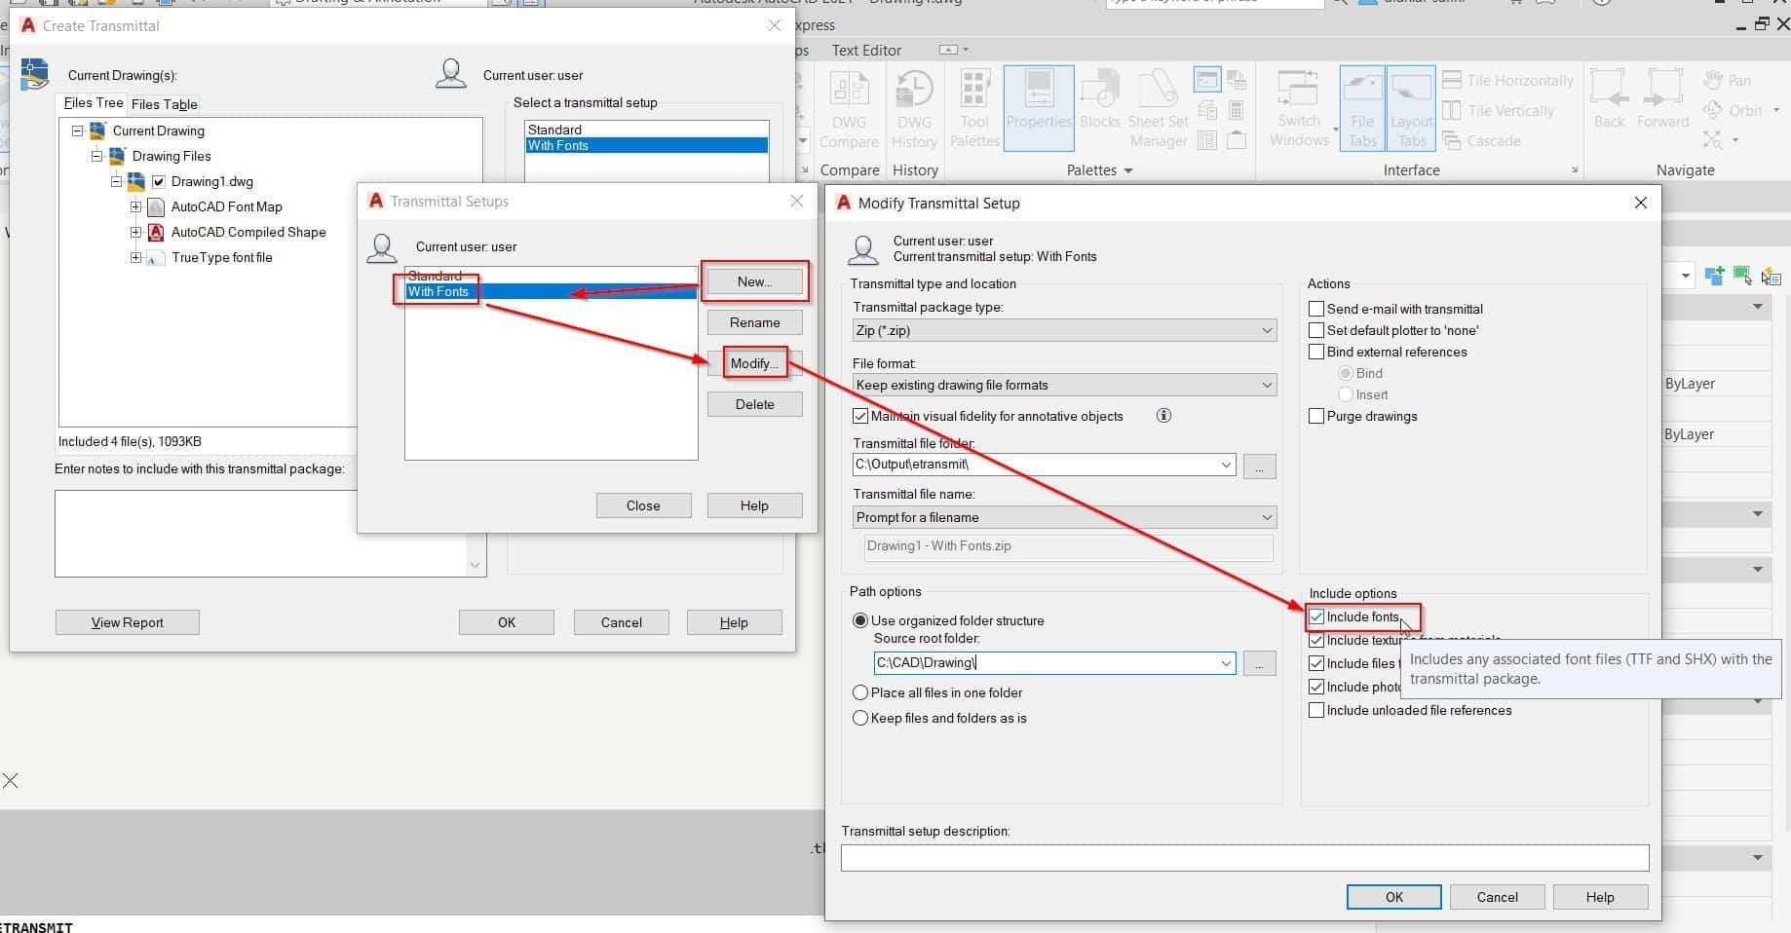Expand the AutoCAD Font Map tree node
Image resolution: width=1791 pixels, height=933 pixels.
coord(135,207)
